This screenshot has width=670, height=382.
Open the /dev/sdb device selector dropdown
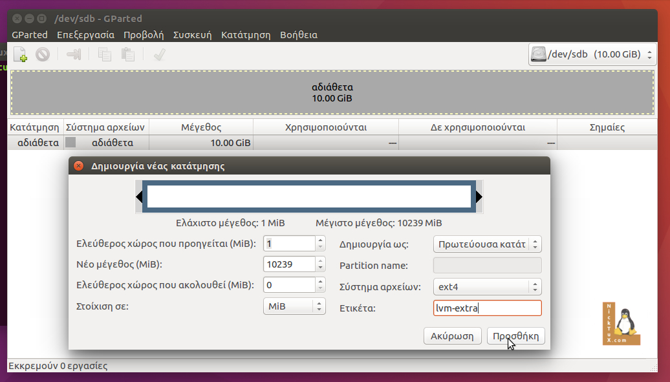pos(593,55)
